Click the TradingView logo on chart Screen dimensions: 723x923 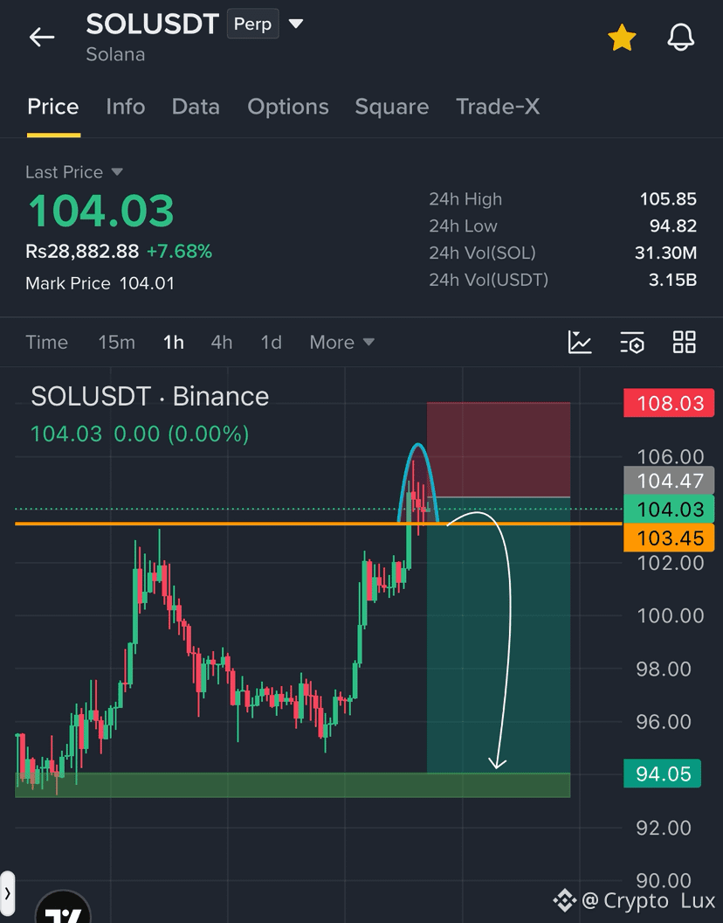point(64,907)
